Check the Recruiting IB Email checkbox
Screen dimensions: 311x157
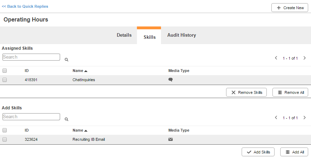click(5, 139)
